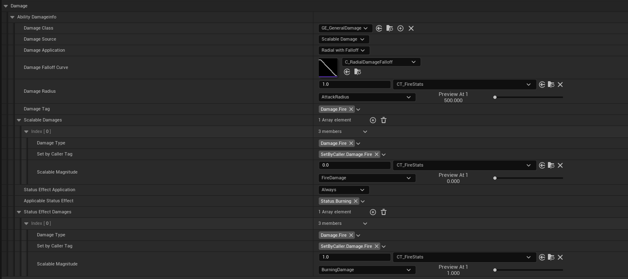The width and height of the screenshot is (628, 279).
Task: Open tag picker beside Scalable Damages Damage Type
Action: click(358, 144)
